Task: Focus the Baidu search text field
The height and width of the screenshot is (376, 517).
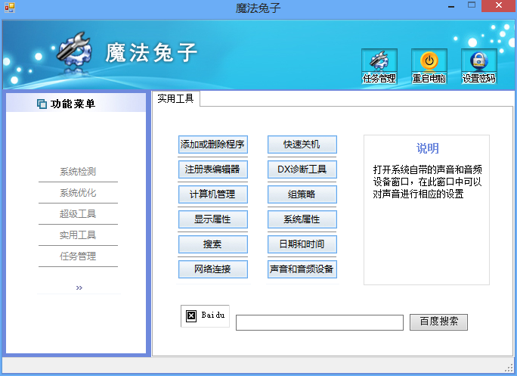Action: (x=320, y=322)
